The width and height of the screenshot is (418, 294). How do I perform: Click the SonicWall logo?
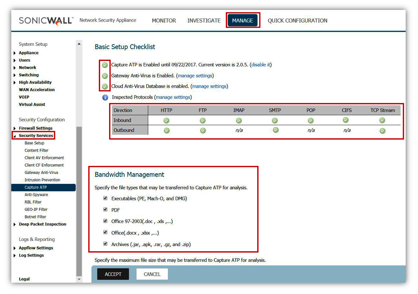pyautogui.click(x=46, y=21)
